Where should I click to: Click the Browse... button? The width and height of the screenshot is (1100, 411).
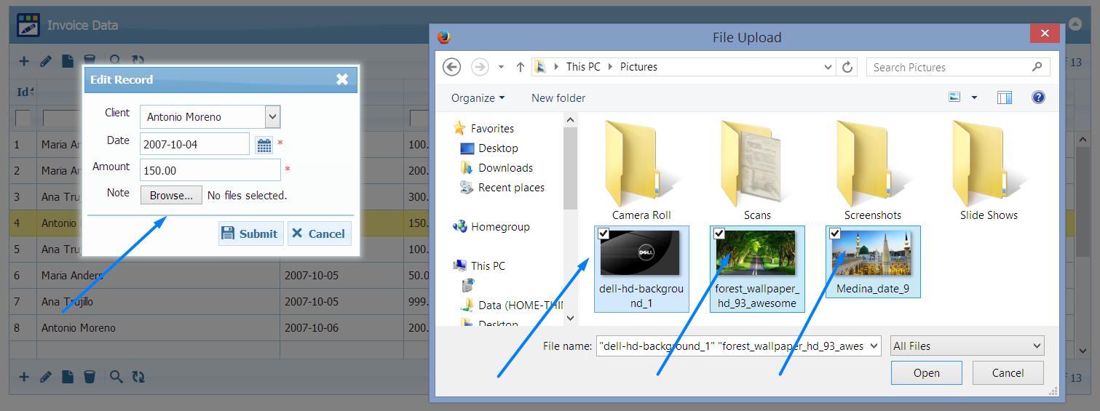[171, 195]
